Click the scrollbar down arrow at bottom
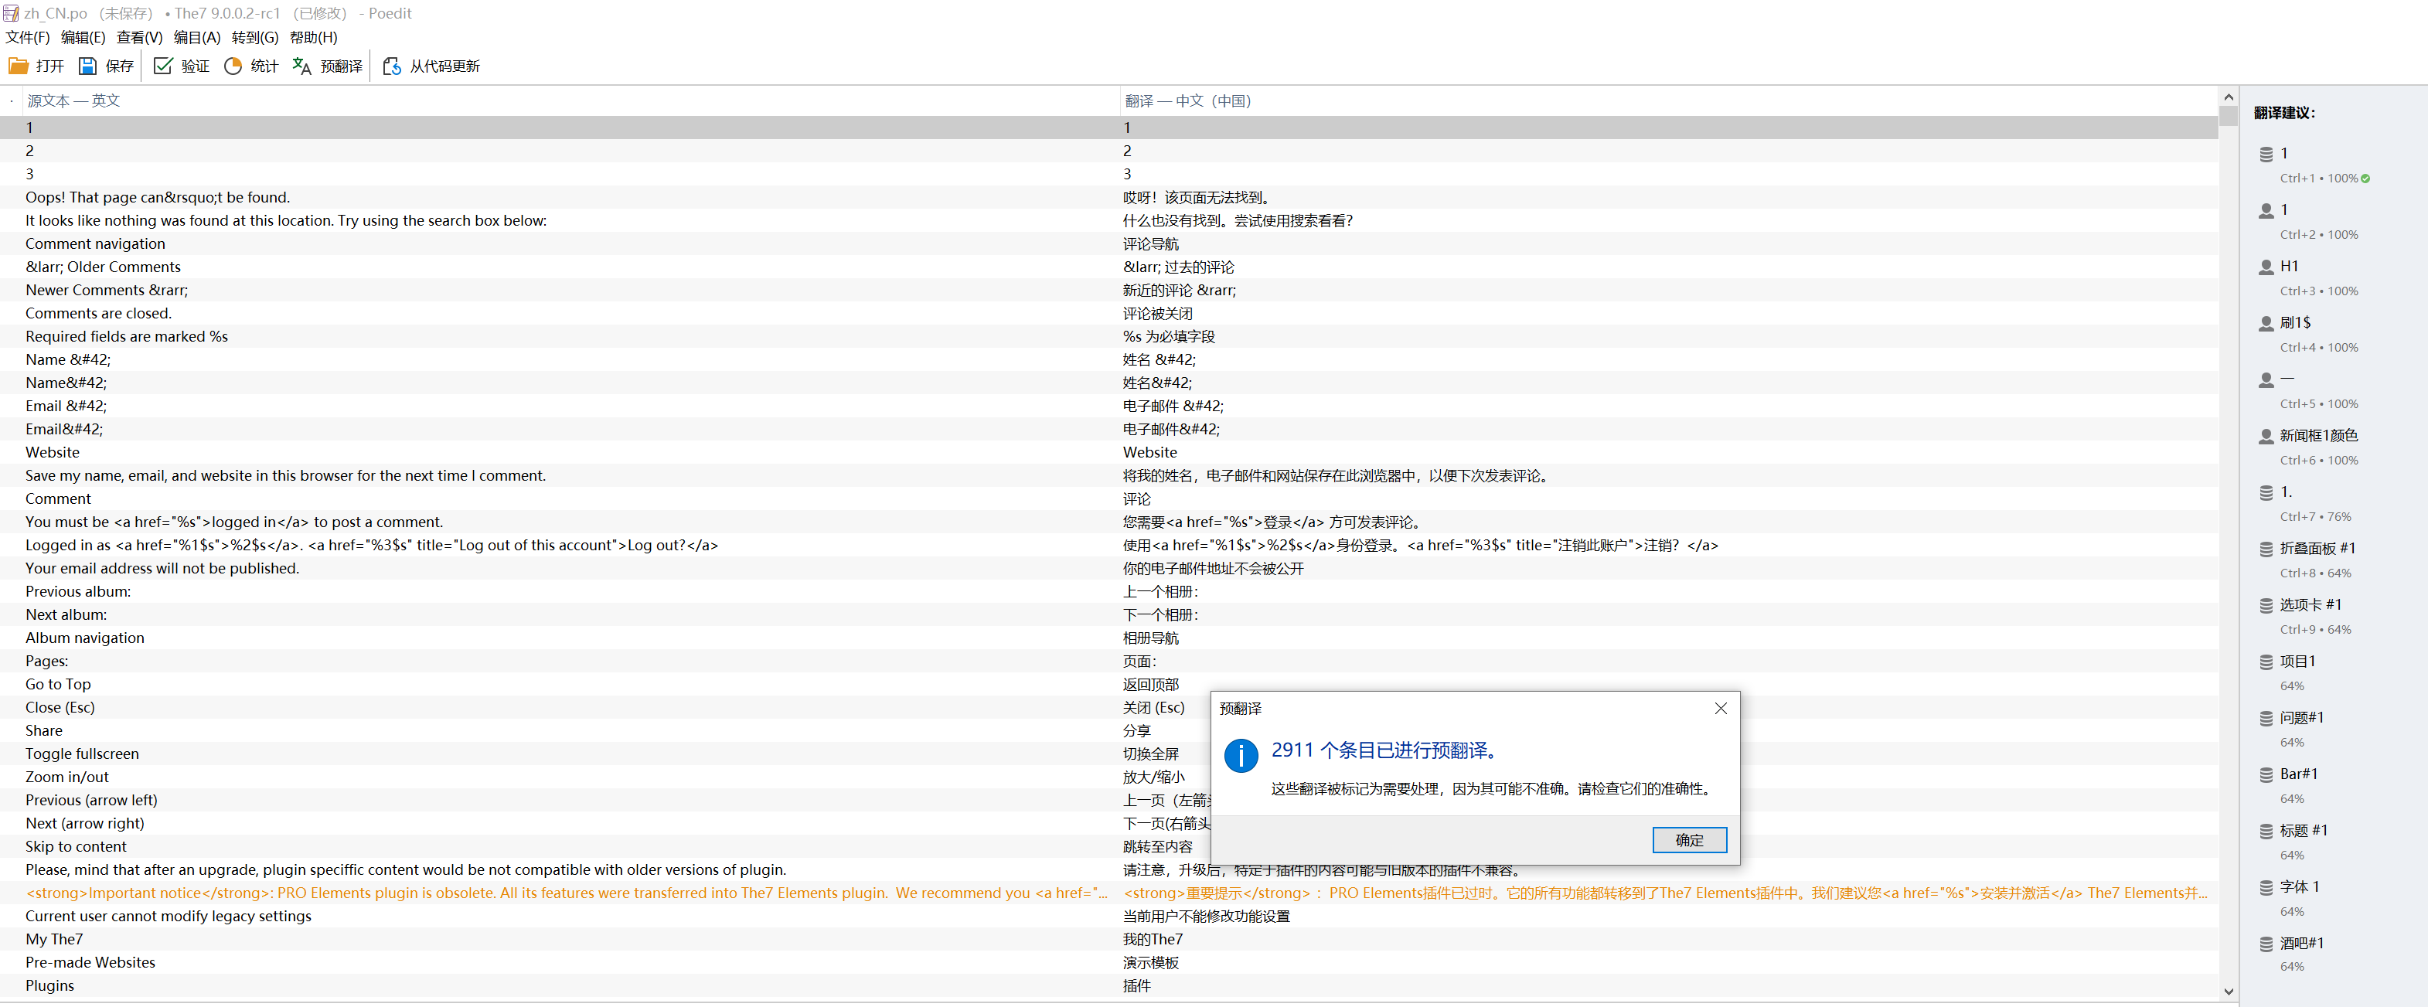The image size is (2428, 1007). click(2229, 991)
